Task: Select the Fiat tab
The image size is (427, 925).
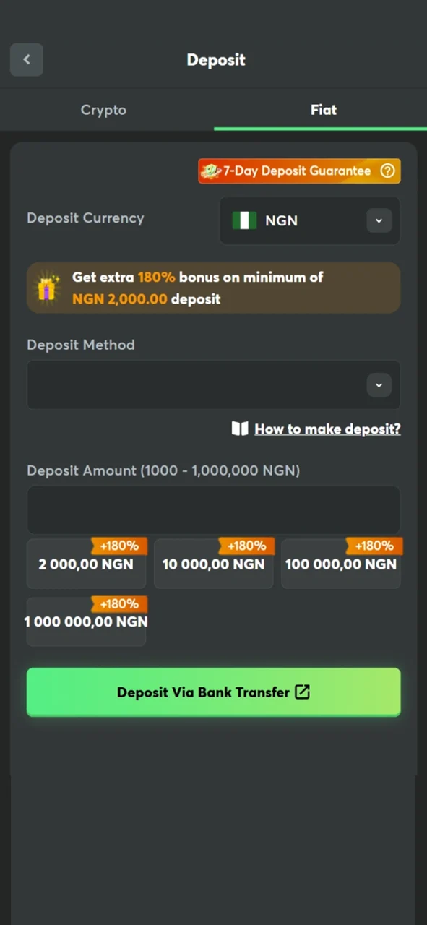Action: 323,109
